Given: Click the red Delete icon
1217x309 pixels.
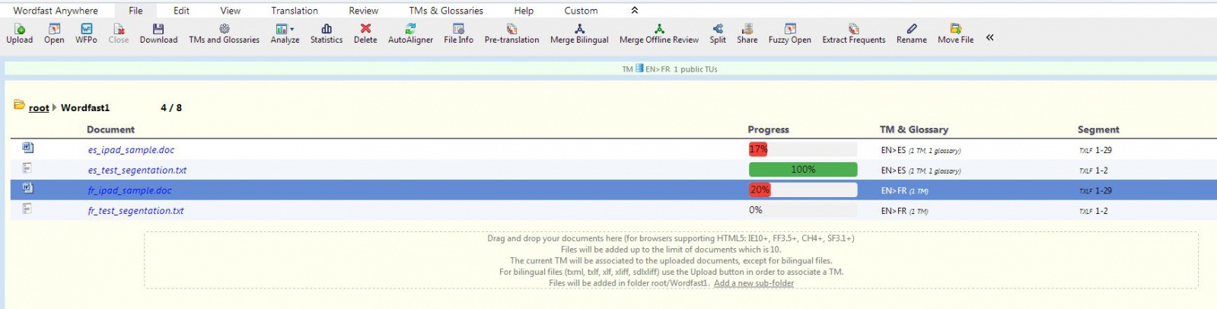Looking at the screenshot, I should [365, 29].
